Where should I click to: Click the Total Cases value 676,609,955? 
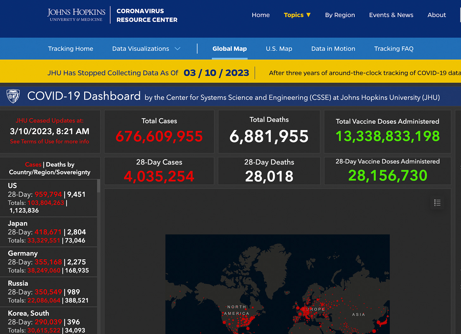click(x=159, y=136)
